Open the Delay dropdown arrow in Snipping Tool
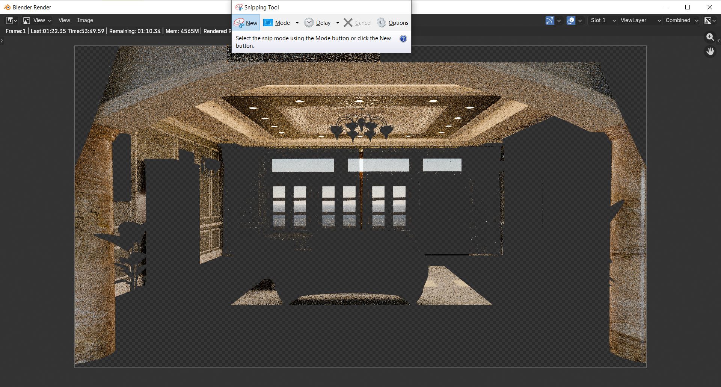The width and height of the screenshot is (721, 387). click(x=338, y=23)
